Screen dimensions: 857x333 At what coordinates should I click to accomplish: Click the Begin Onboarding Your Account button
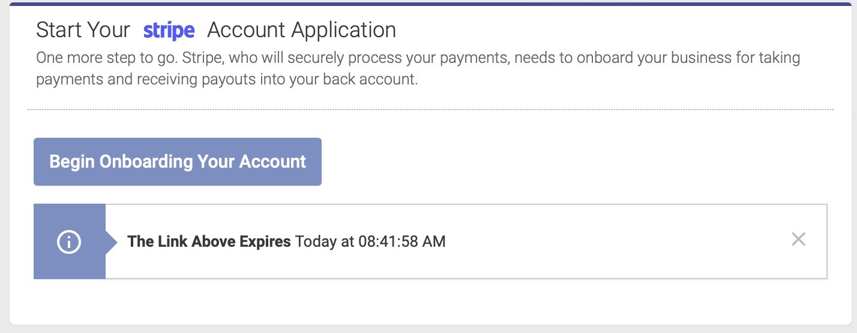click(x=178, y=162)
